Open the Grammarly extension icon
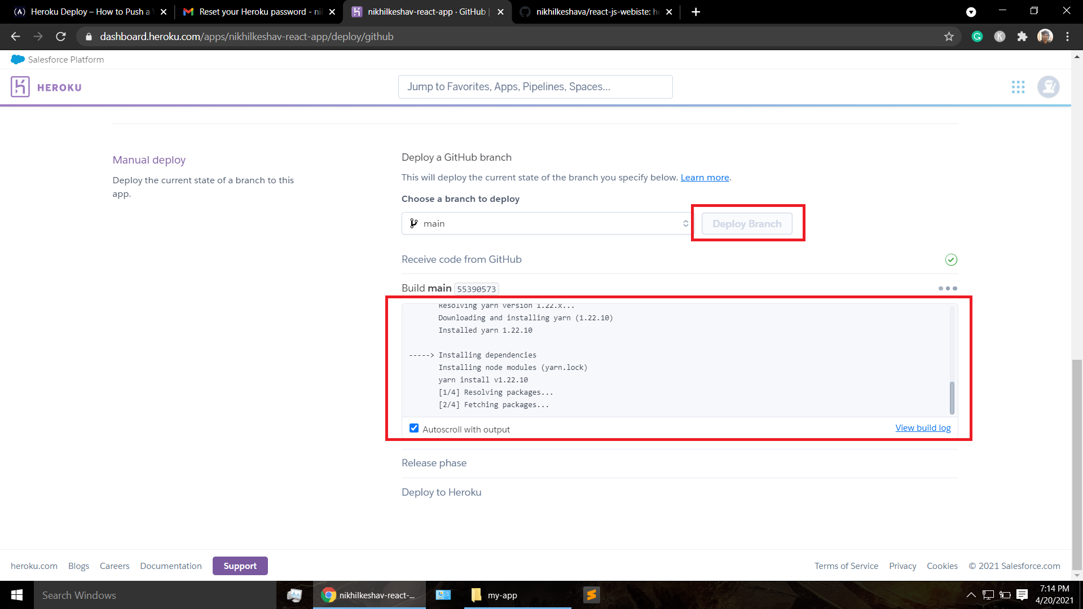Screen dimensions: 1083x609 tap(977, 37)
